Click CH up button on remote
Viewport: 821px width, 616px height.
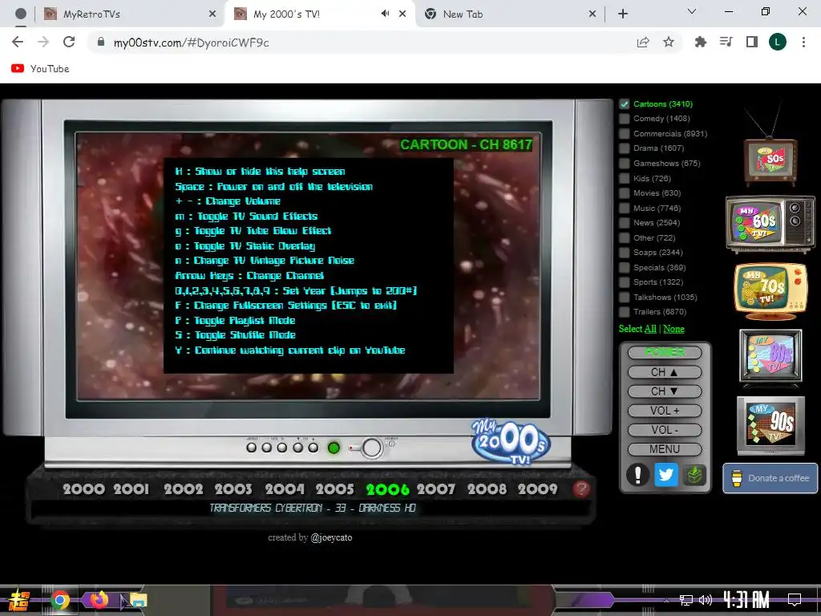click(x=665, y=372)
